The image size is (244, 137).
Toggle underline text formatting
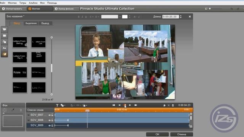coord(86,17)
